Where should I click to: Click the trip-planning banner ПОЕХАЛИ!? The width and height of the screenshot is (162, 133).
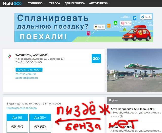point(84,28)
